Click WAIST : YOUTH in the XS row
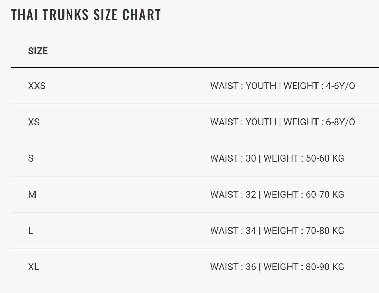 243,122
